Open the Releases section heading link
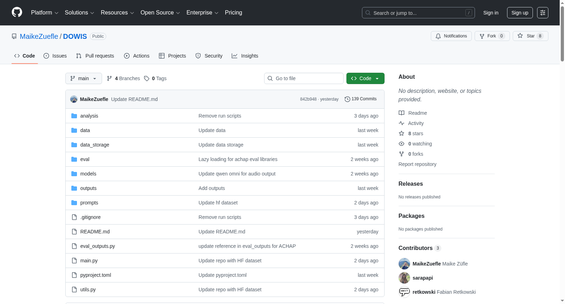 [411, 184]
